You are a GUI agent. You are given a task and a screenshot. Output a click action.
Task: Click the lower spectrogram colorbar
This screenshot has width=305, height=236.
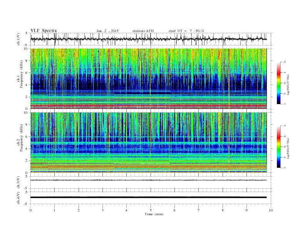pyautogui.click(x=278, y=147)
